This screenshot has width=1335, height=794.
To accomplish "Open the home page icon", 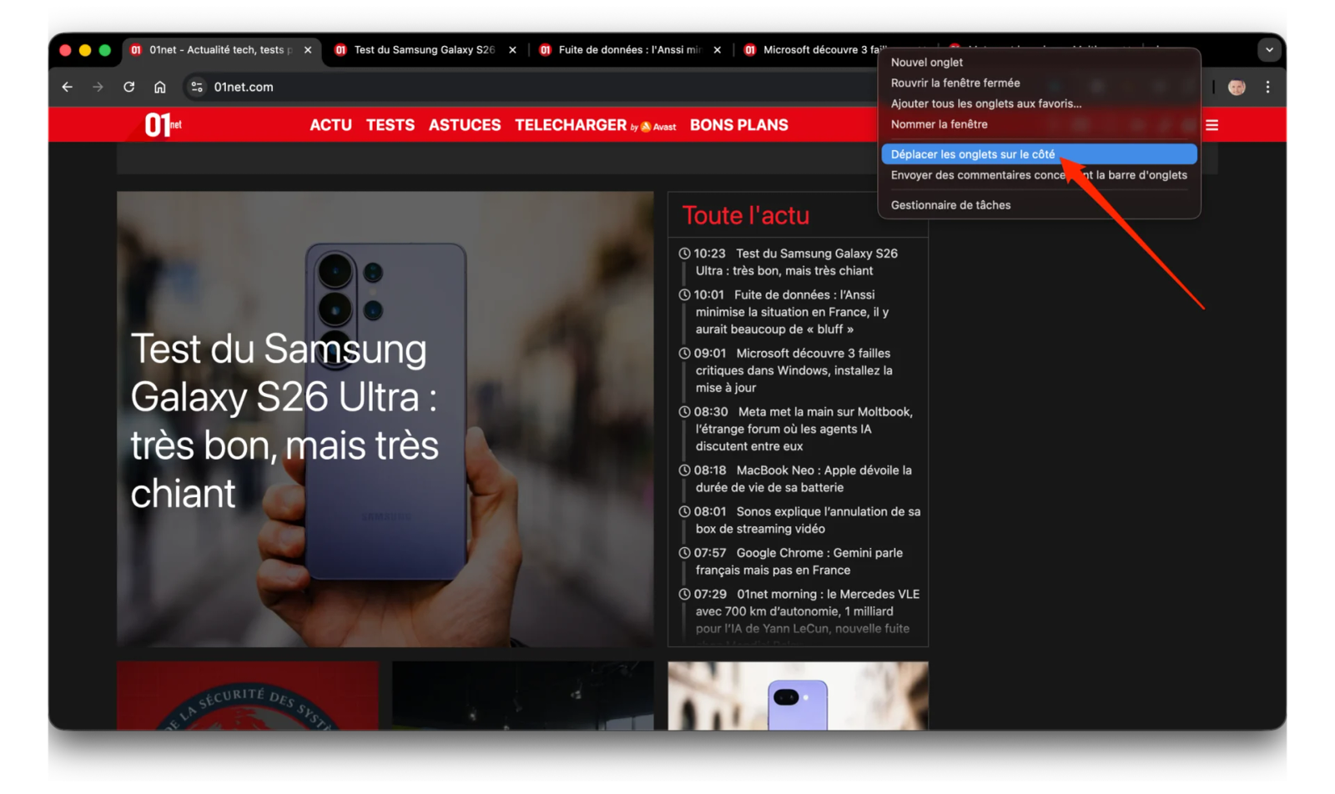I will point(160,87).
